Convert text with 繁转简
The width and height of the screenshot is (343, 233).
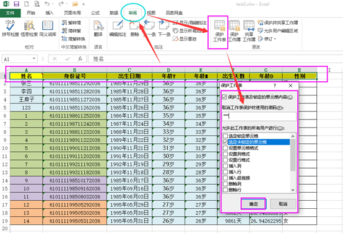tap(71, 22)
